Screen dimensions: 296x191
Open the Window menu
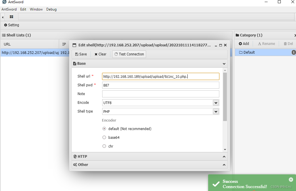36,9
